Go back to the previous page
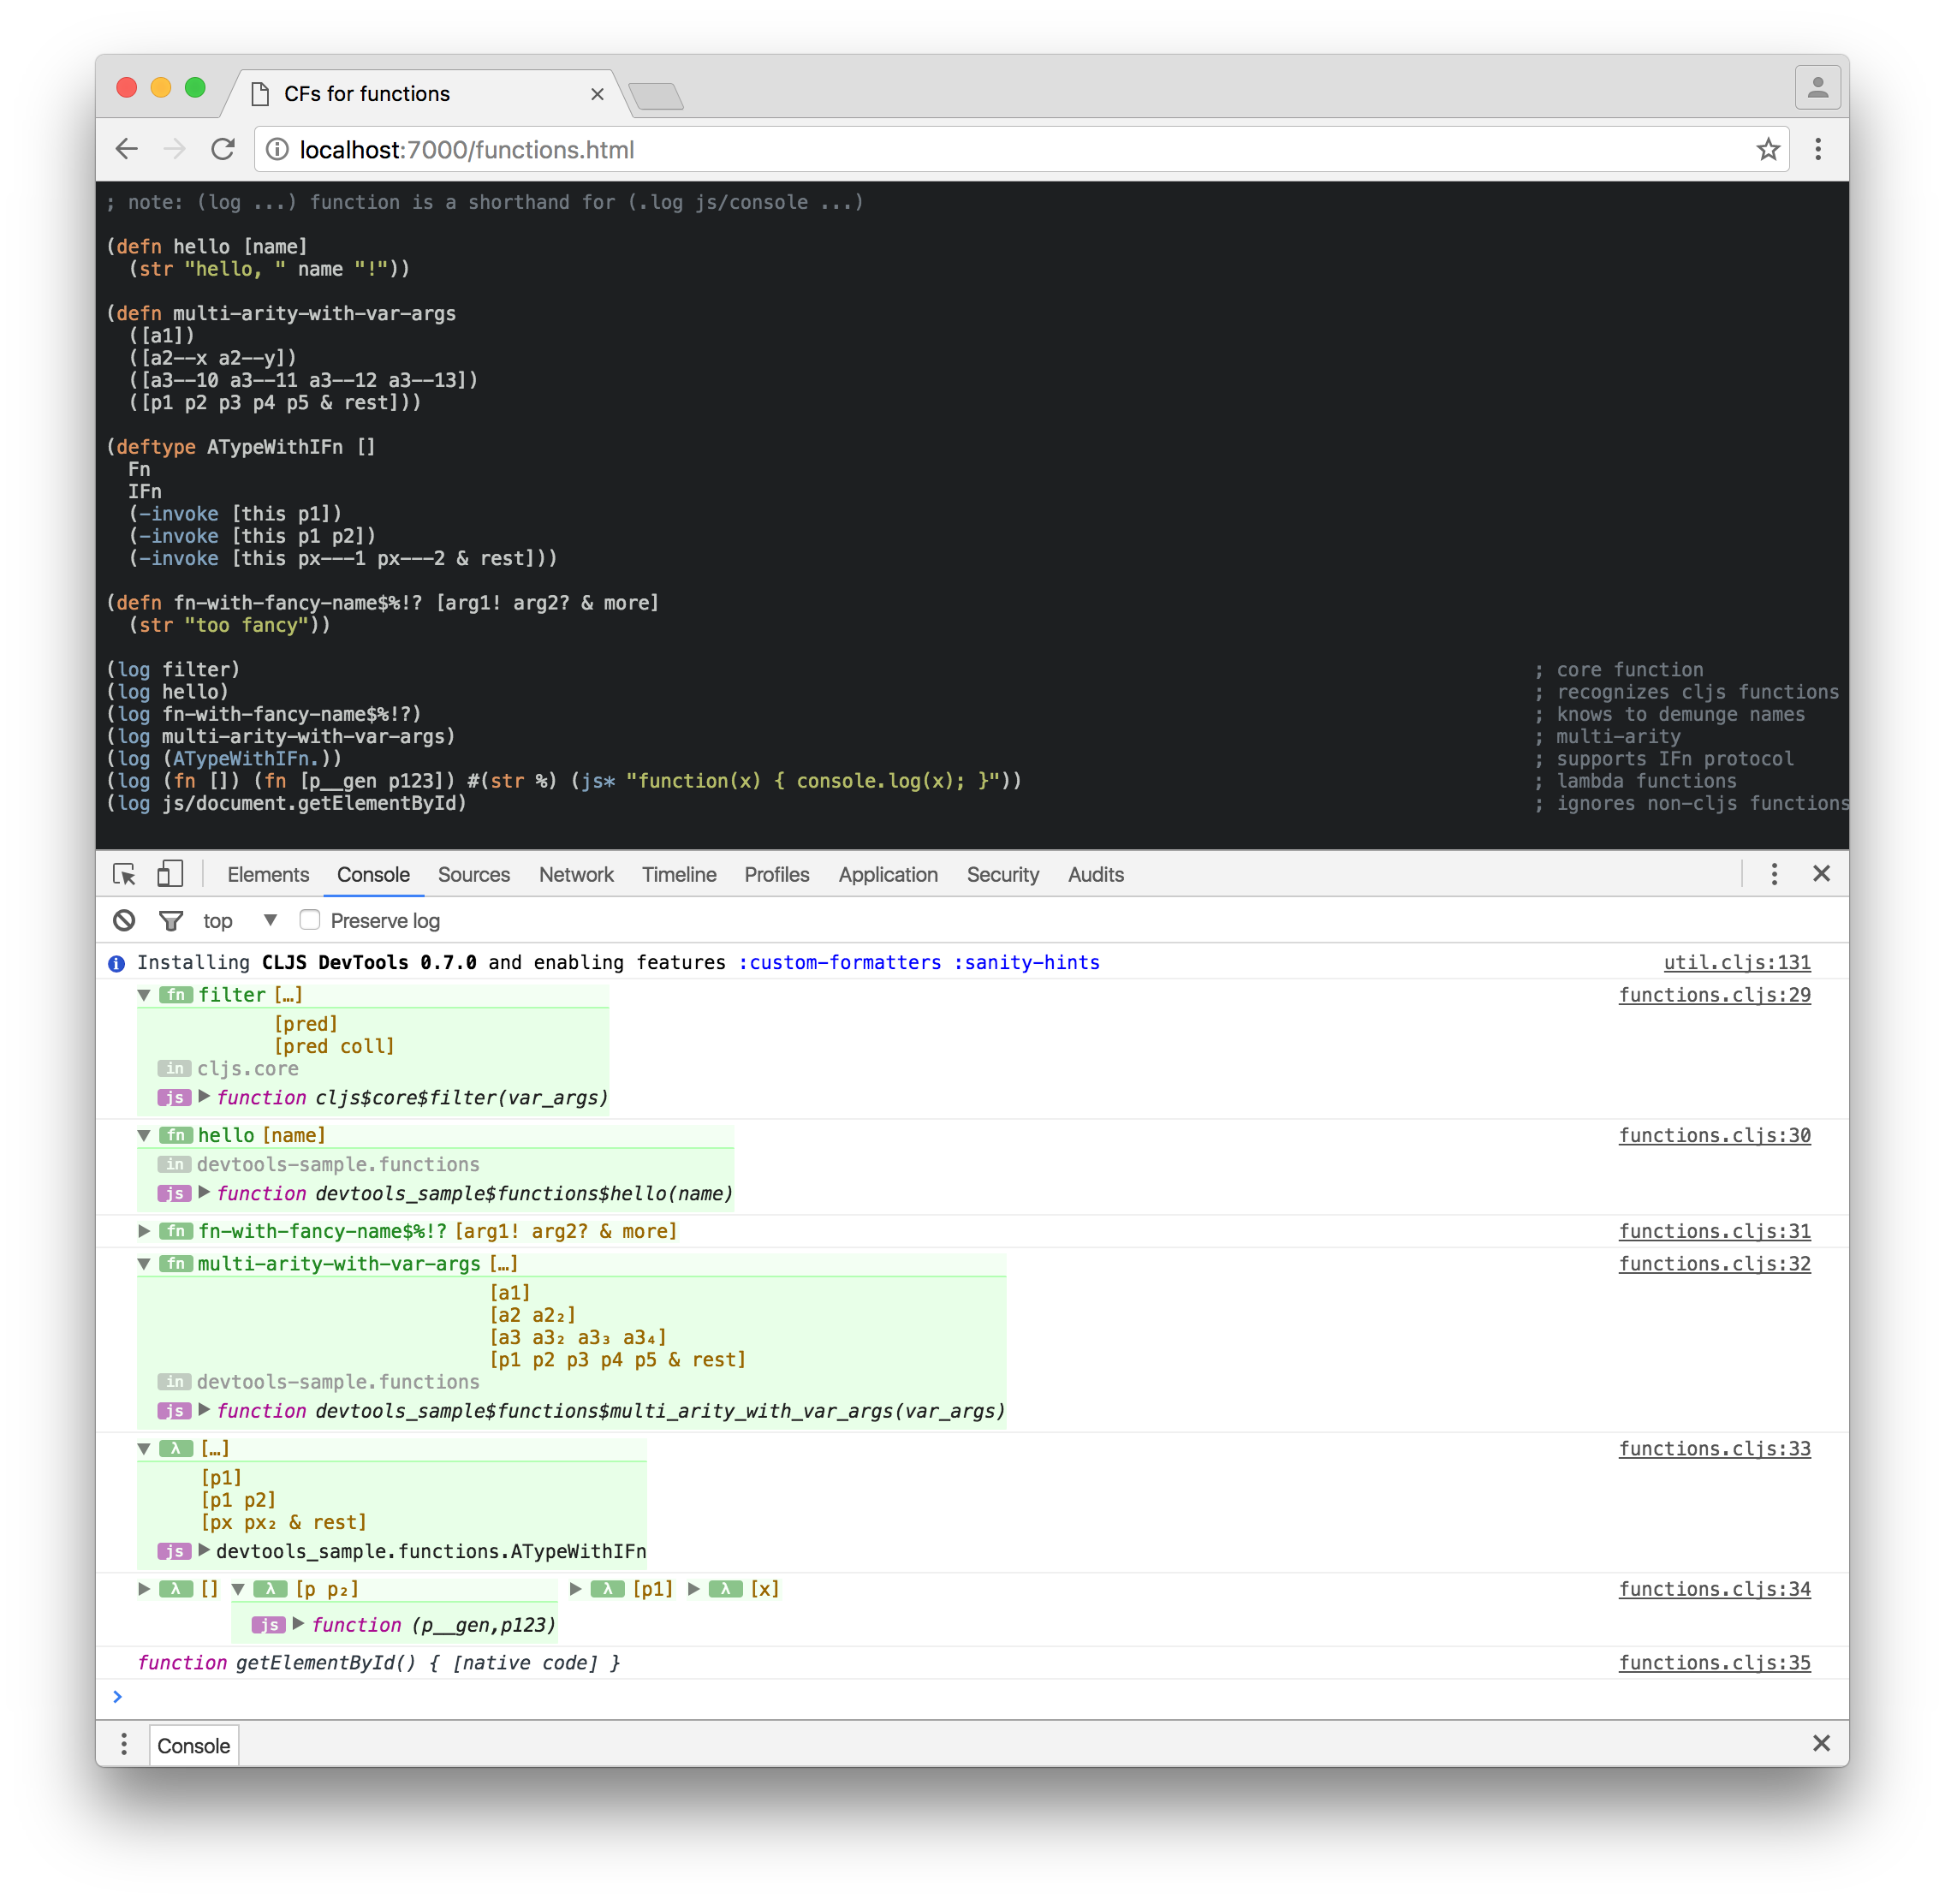This screenshot has width=1945, height=1904. [126, 149]
